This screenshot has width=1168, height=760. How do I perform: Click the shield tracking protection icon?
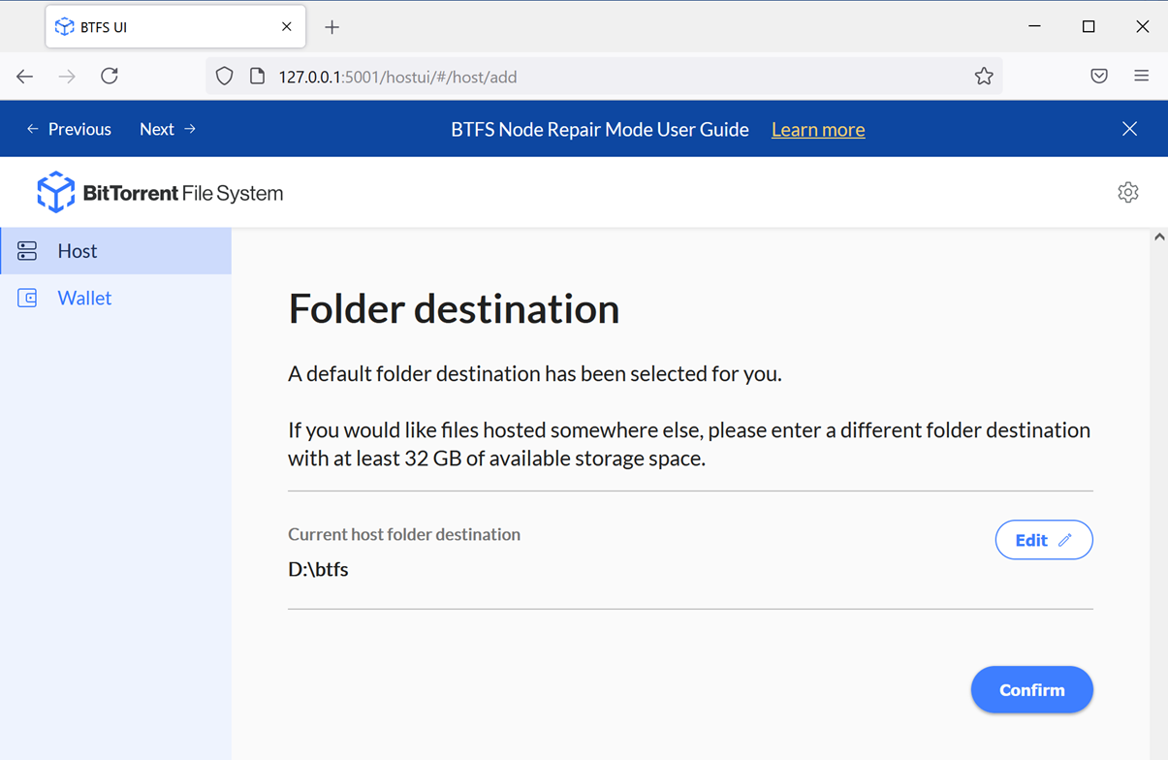pyautogui.click(x=225, y=77)
